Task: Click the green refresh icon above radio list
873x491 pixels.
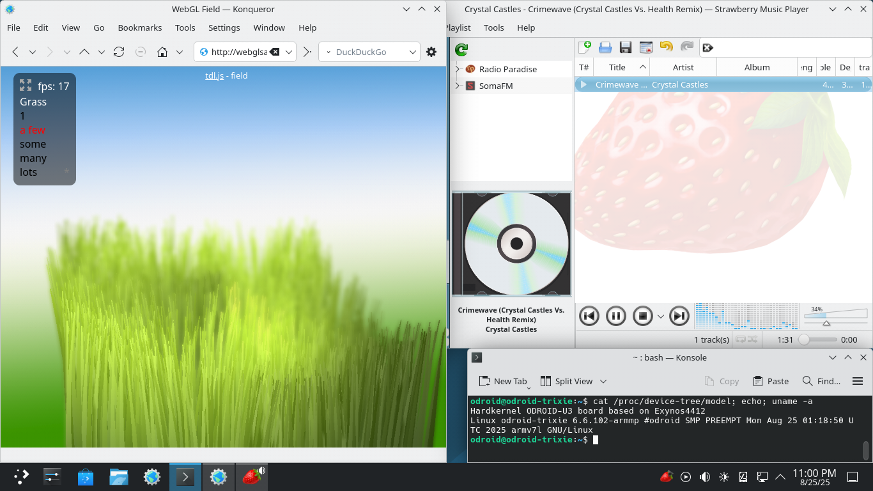Action: click(461, 50)
